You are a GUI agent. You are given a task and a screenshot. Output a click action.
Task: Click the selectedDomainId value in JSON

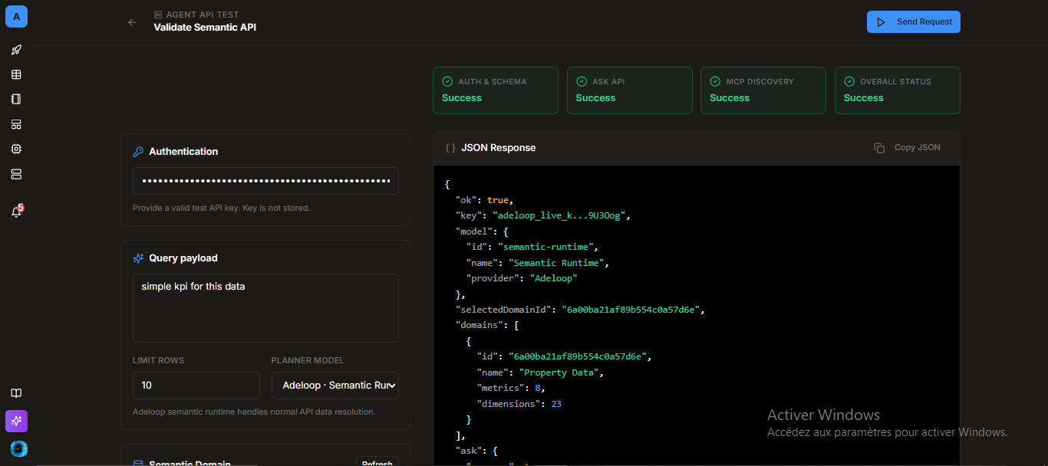pos(632,310)
